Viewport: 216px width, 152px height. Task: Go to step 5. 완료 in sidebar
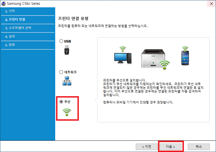[x=10, y=45]
